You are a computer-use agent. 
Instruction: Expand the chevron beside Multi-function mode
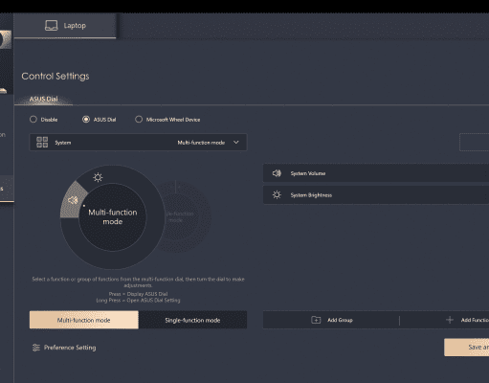[x=236, y=143]
